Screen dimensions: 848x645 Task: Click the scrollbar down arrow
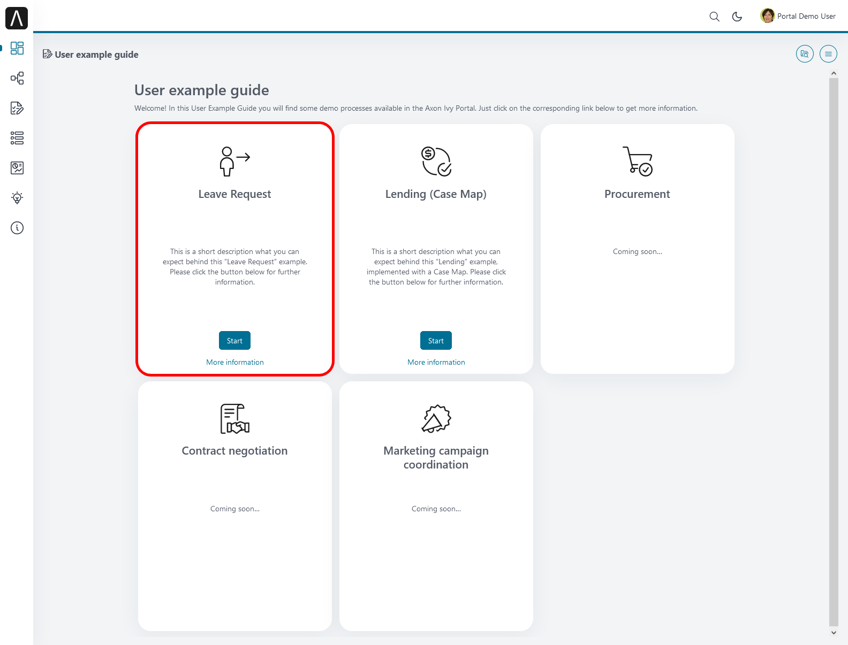click(x=834, y=633)
